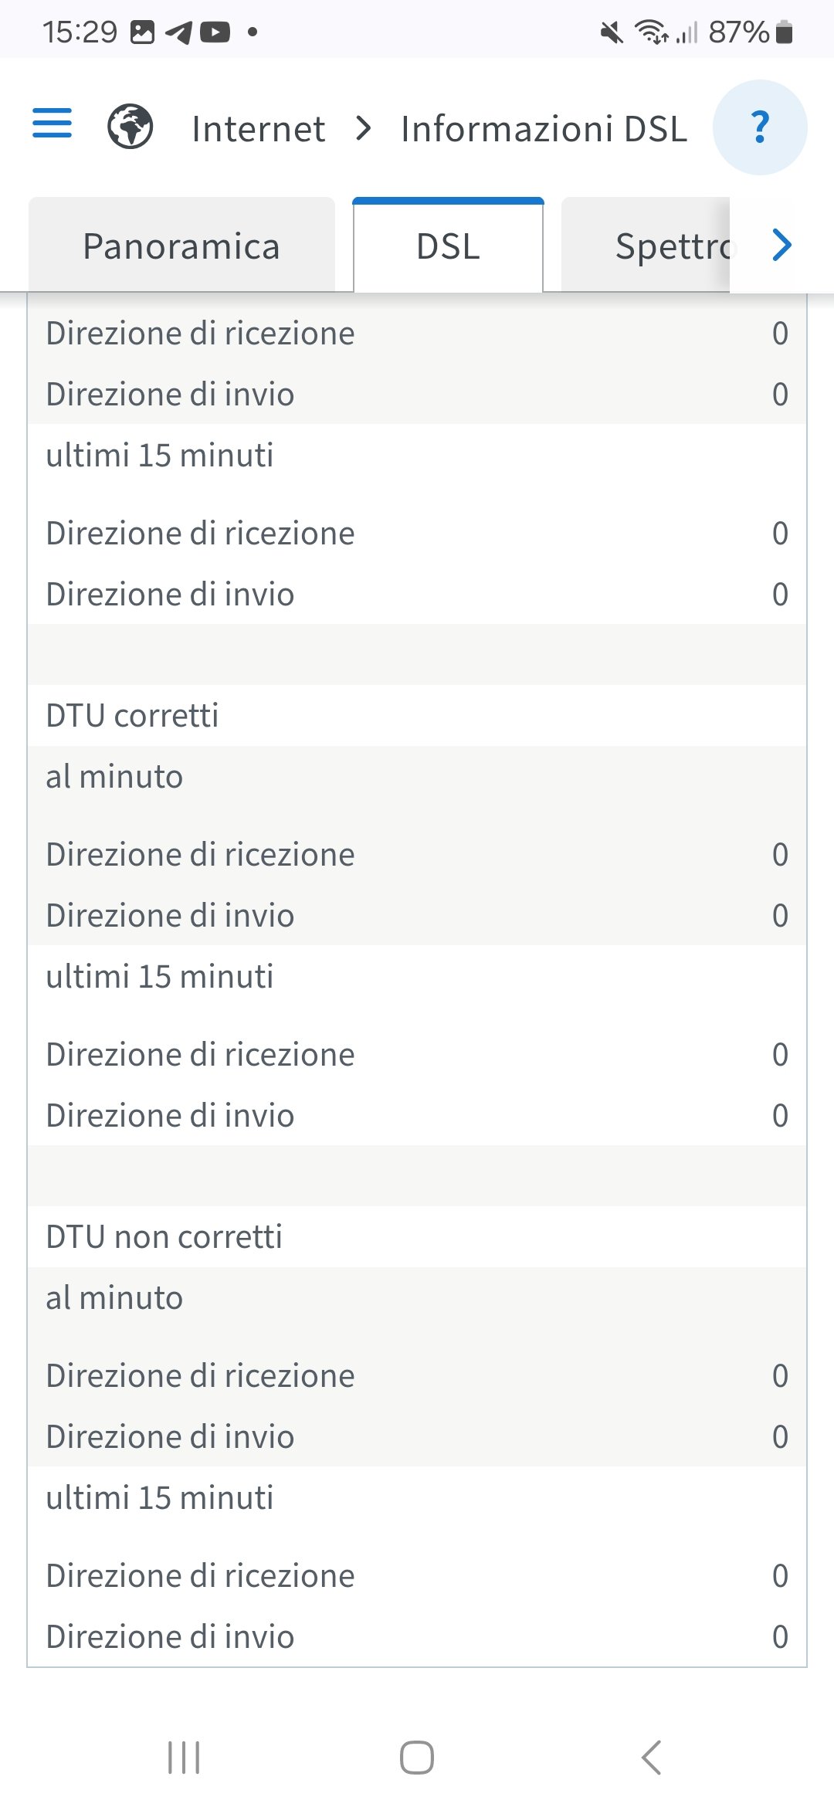Tap the muted sound status icon
This screenshot has height=1807, width=834.
612,32
